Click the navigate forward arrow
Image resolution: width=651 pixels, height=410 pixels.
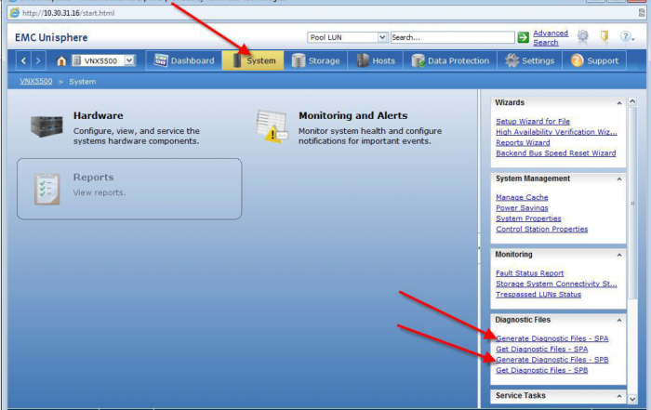pos(38,61)
